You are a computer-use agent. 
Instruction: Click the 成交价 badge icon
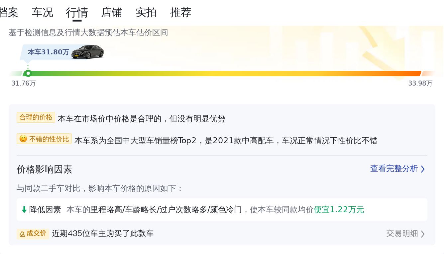[x=23, y=234]
